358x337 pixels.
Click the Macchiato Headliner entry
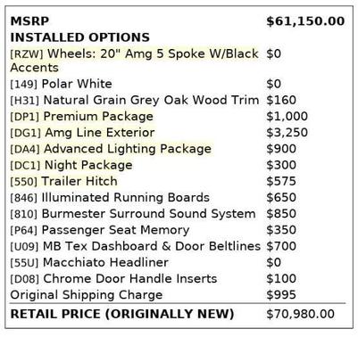(89, 262)
